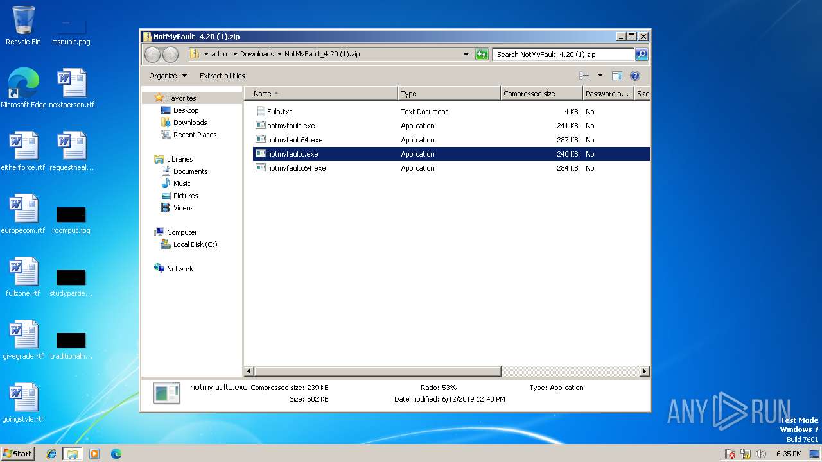
Task: Open the Organize menu
Action: 168,76
